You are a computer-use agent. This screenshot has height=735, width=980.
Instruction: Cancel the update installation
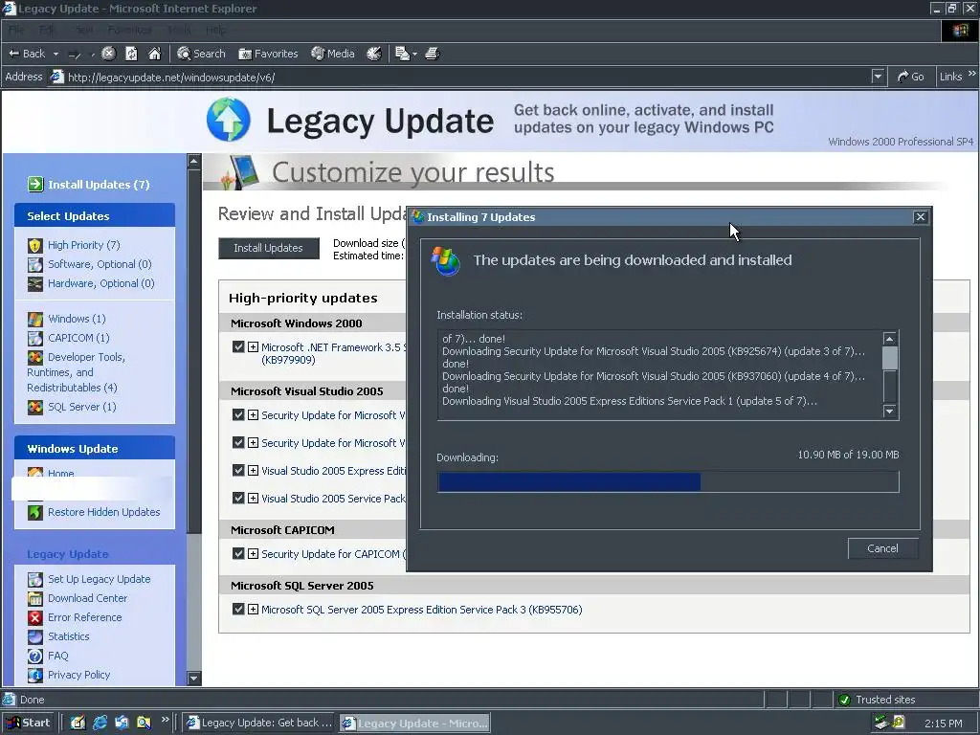(x=882, y=548)
